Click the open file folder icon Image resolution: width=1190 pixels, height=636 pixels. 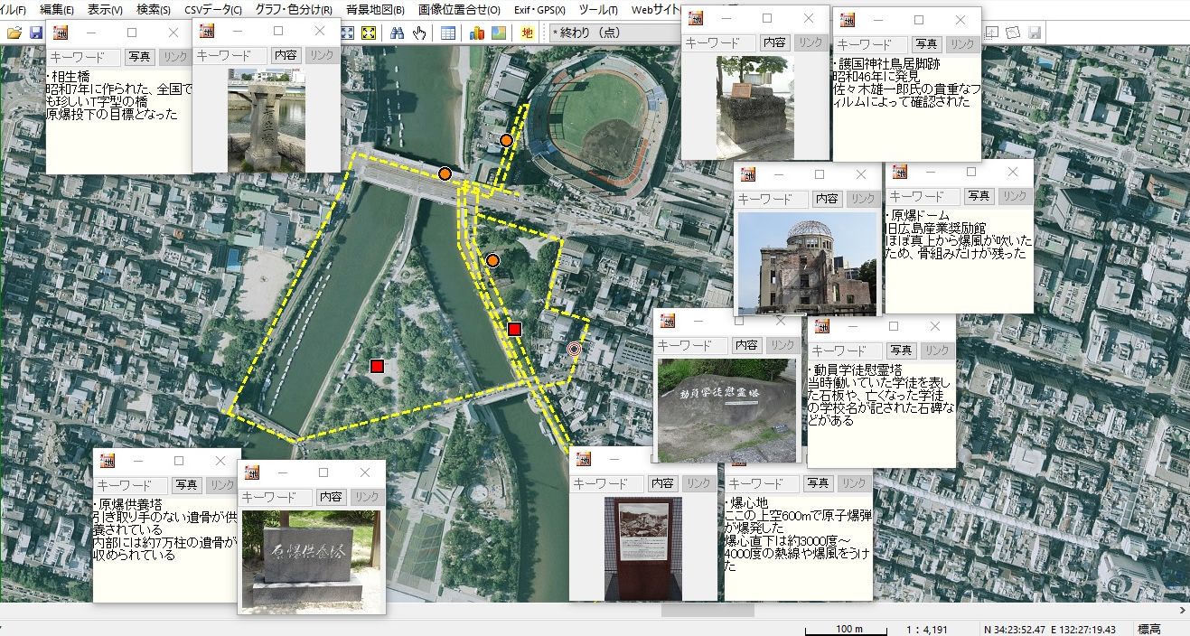(x=14, y=33)
